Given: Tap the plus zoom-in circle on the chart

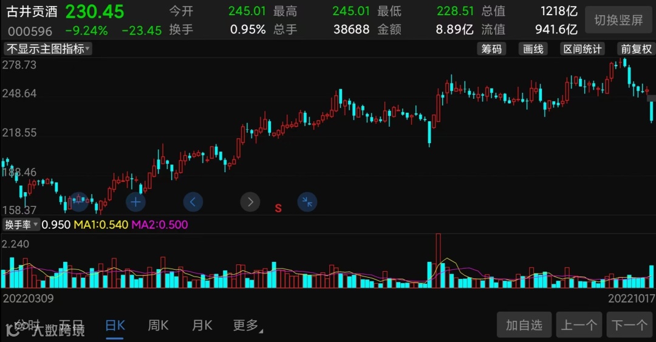Looking at the screenshot, I should [135, 202].
